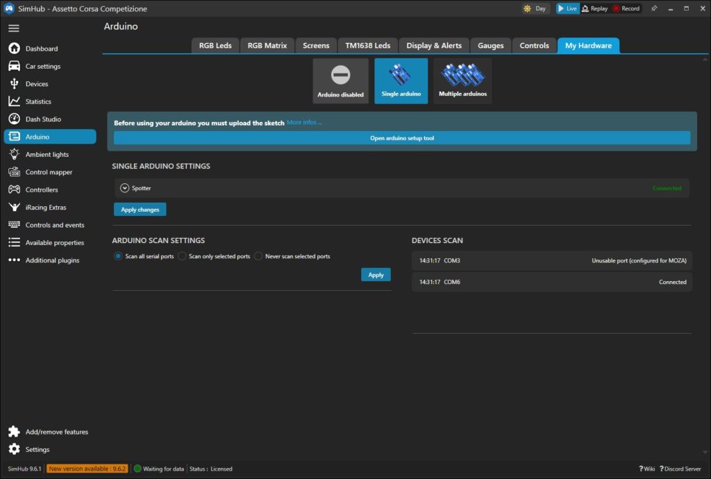Image resolution: width=711 pixels, height=479 pixels.
Task: Click the SimHub logo in title bar
Action: [8, 8]
